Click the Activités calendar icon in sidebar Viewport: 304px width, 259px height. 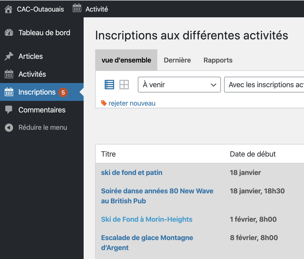(x=9, y=74)
